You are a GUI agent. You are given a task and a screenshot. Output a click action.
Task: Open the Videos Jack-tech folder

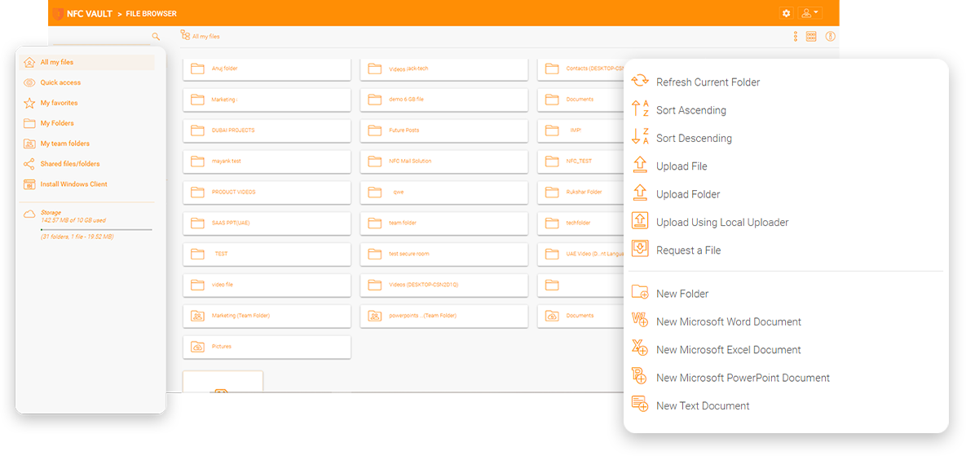click(x=444, y=69)
